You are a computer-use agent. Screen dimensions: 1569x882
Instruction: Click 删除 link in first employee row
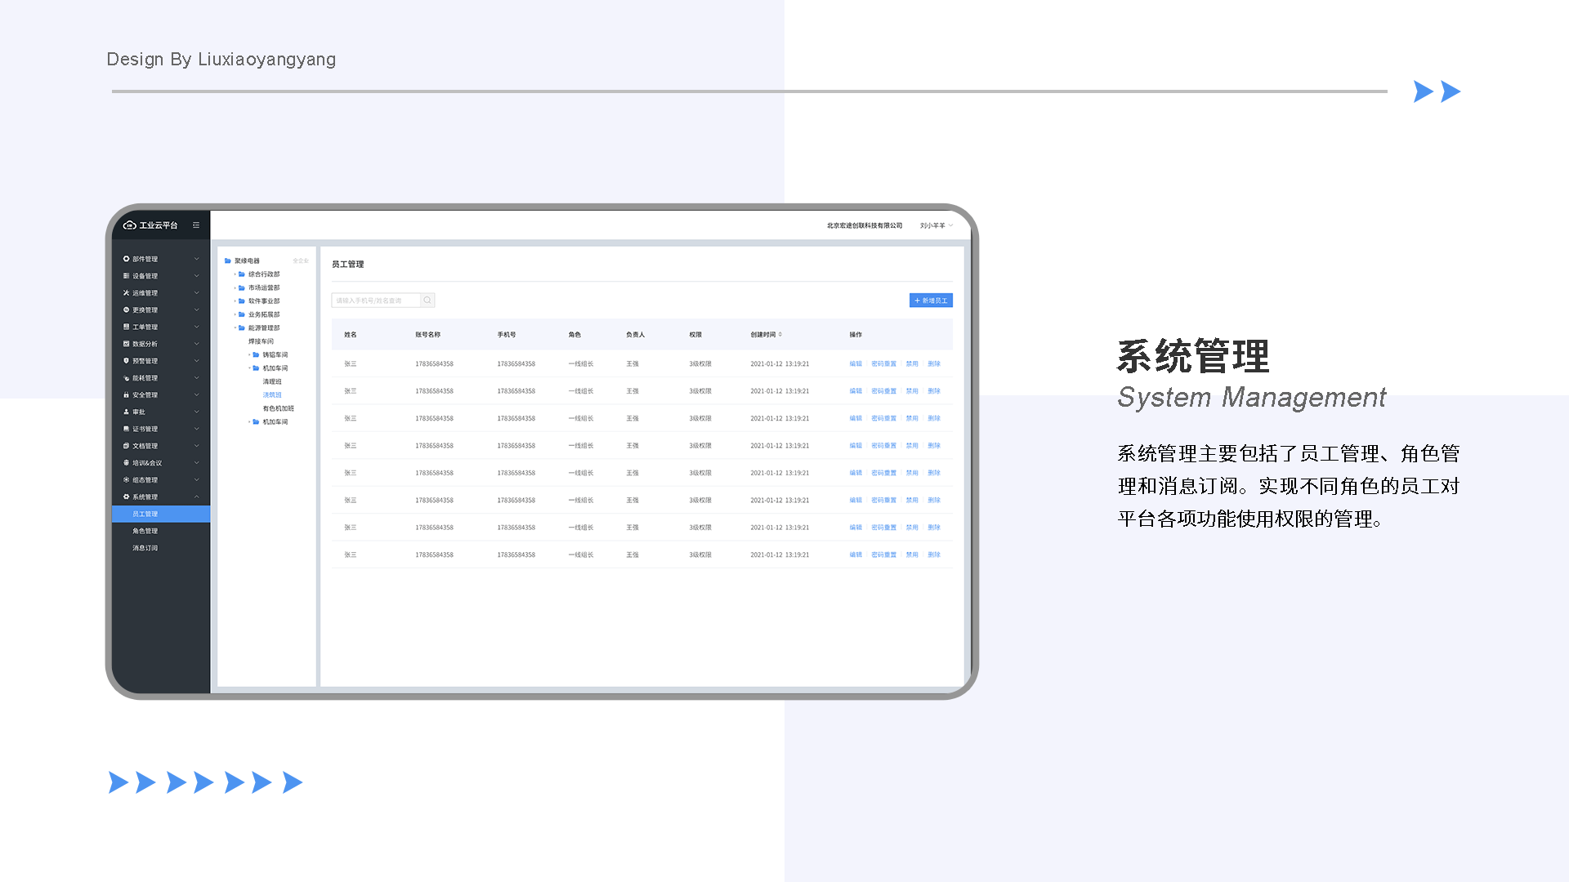pos(934,364)
